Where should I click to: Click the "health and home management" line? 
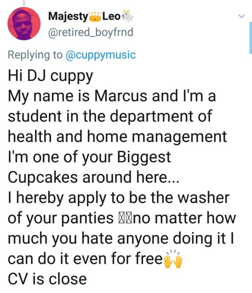point(117,137)
